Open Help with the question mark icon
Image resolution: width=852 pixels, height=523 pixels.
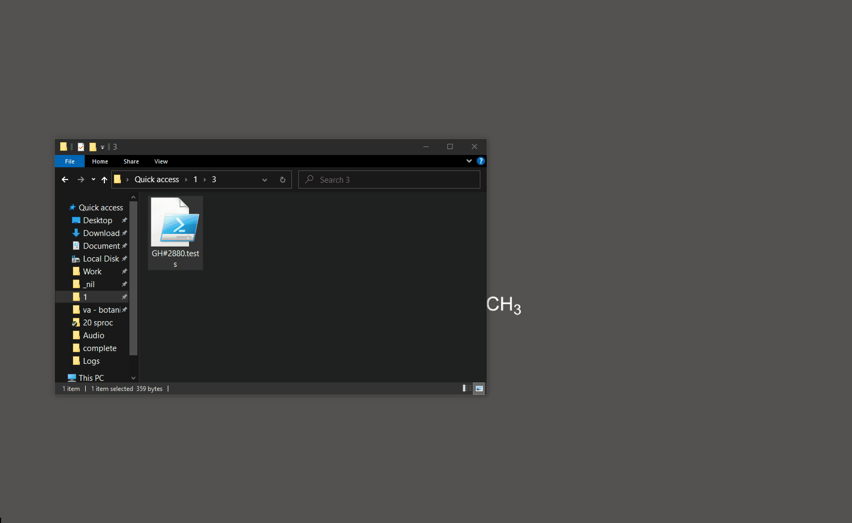481,161
